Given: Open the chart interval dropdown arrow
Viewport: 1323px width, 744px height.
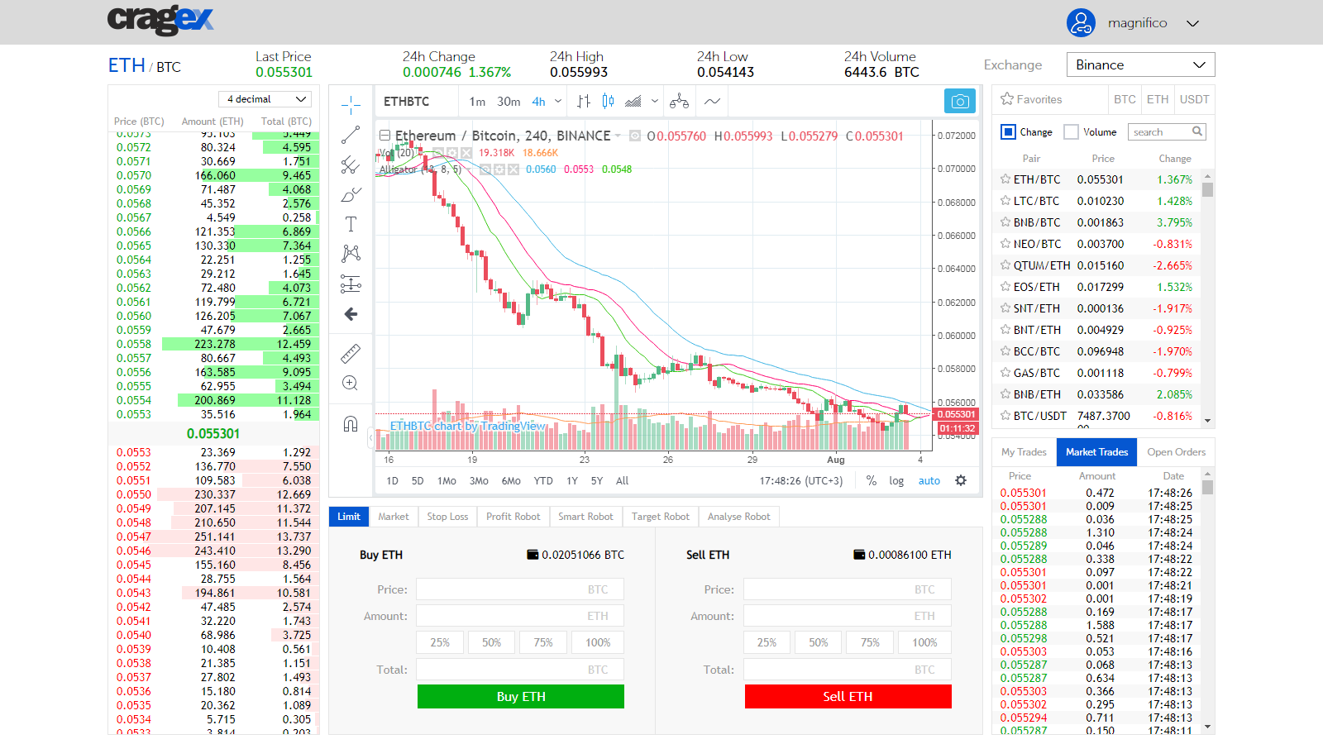Looking at the screenshot, I should coord(558,102).
